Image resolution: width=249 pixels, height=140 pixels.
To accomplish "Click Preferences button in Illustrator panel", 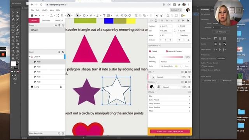I will (227, 80).
